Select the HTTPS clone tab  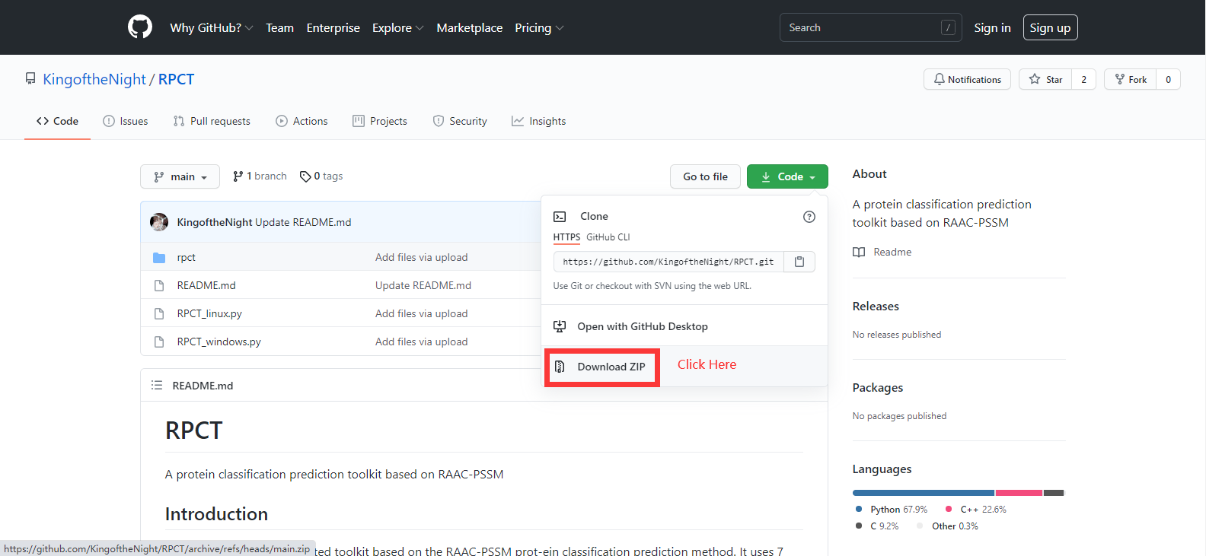[x=566, y=237]
